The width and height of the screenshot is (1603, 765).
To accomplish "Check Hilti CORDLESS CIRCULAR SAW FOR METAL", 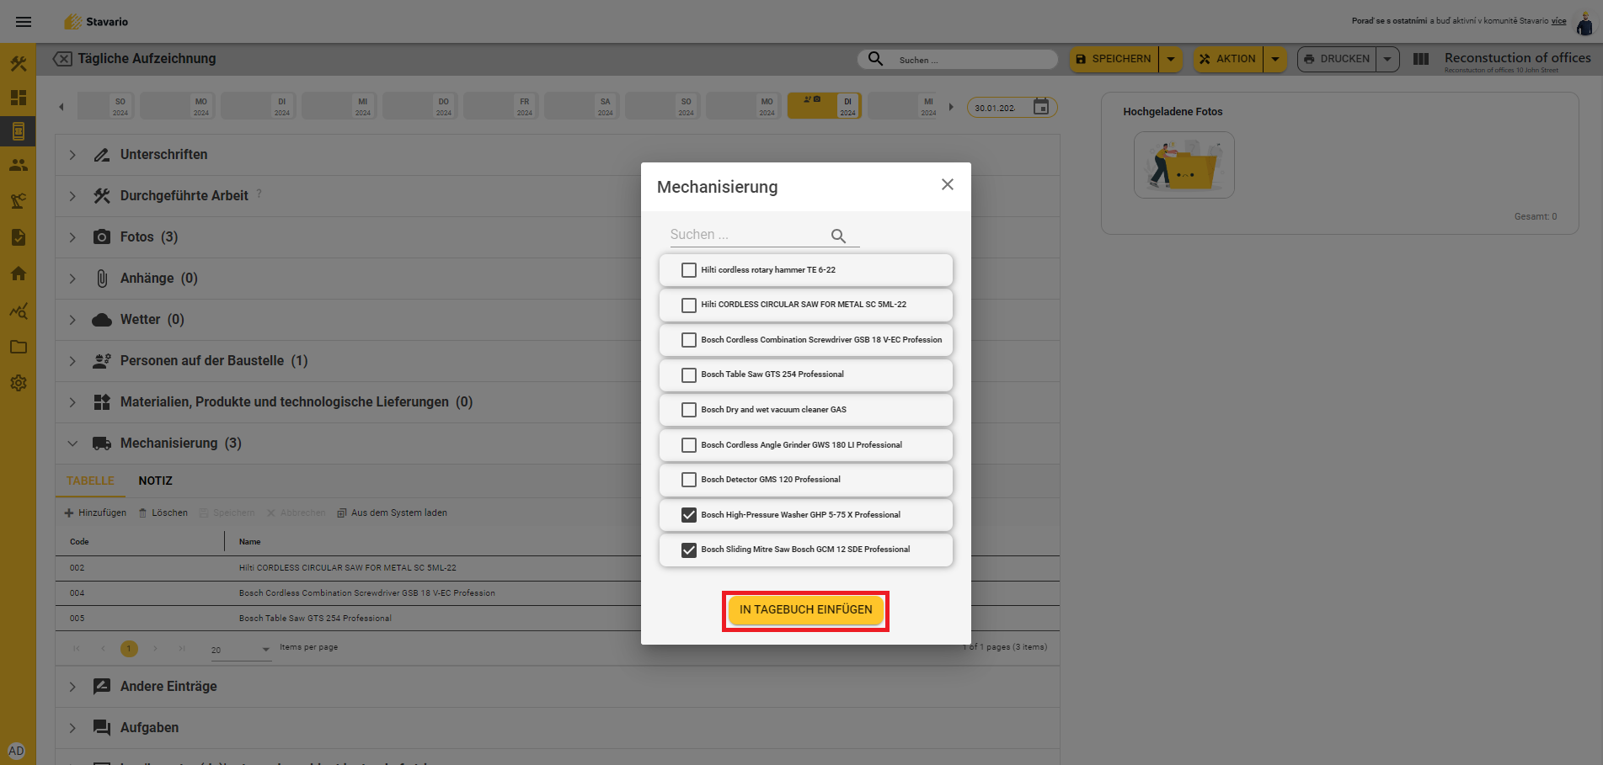I will pos(689,305).
